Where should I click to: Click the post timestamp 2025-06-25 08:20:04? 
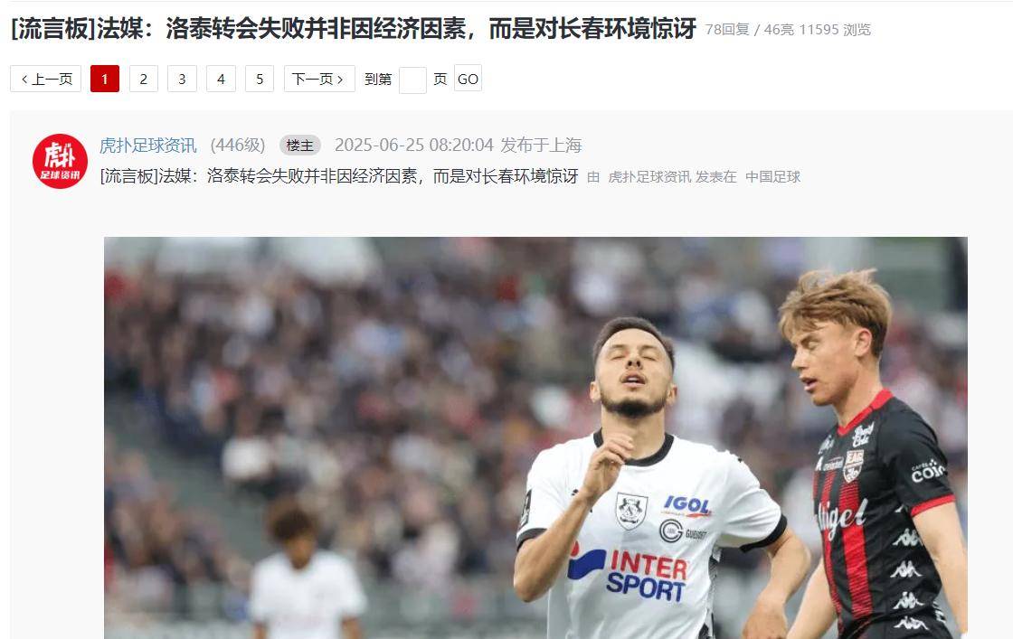tap(414, 146)
